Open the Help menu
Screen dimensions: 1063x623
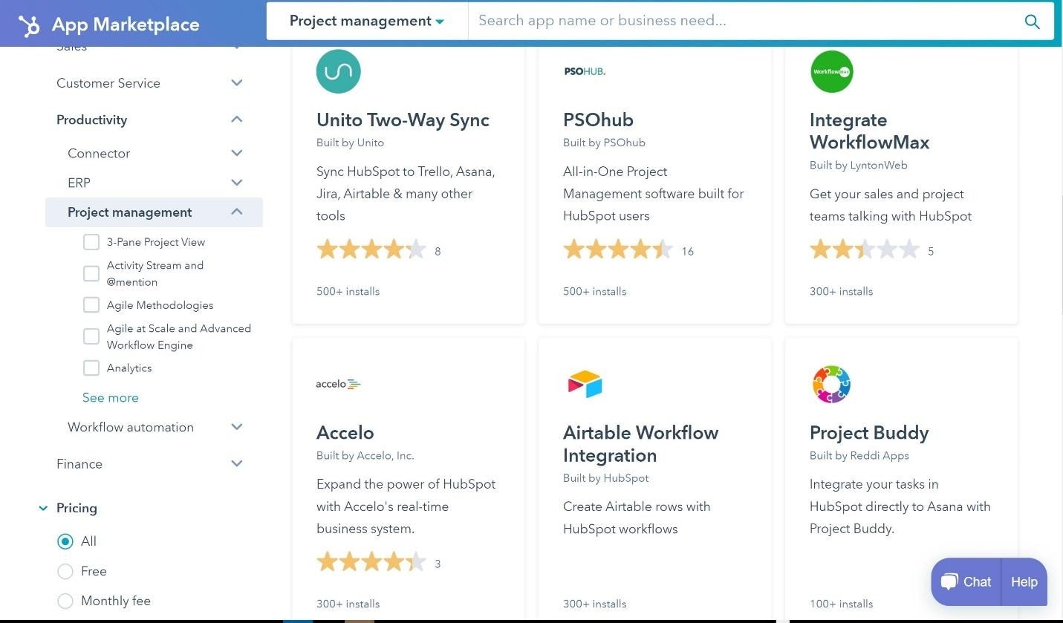[x=1024, y=582]
